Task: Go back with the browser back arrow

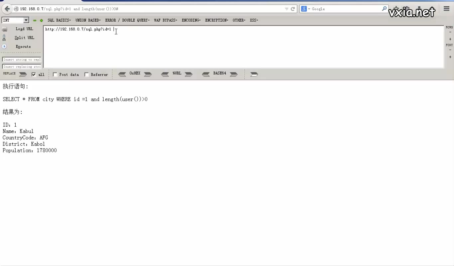Action: [7, 9]
